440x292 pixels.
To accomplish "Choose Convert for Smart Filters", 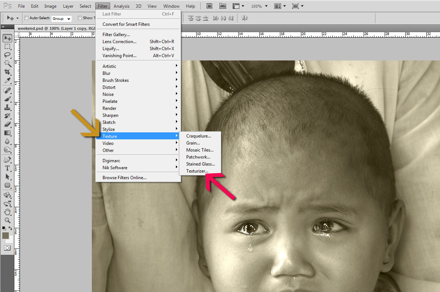I will [x=126, y=24].
